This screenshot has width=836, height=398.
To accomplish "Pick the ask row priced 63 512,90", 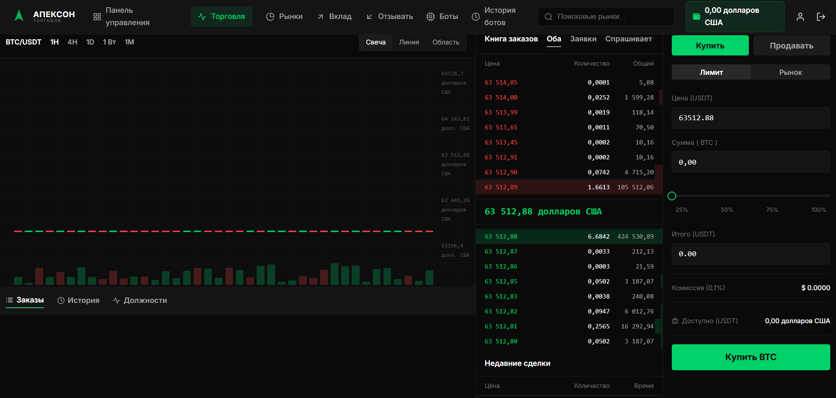I will [569, 172].
